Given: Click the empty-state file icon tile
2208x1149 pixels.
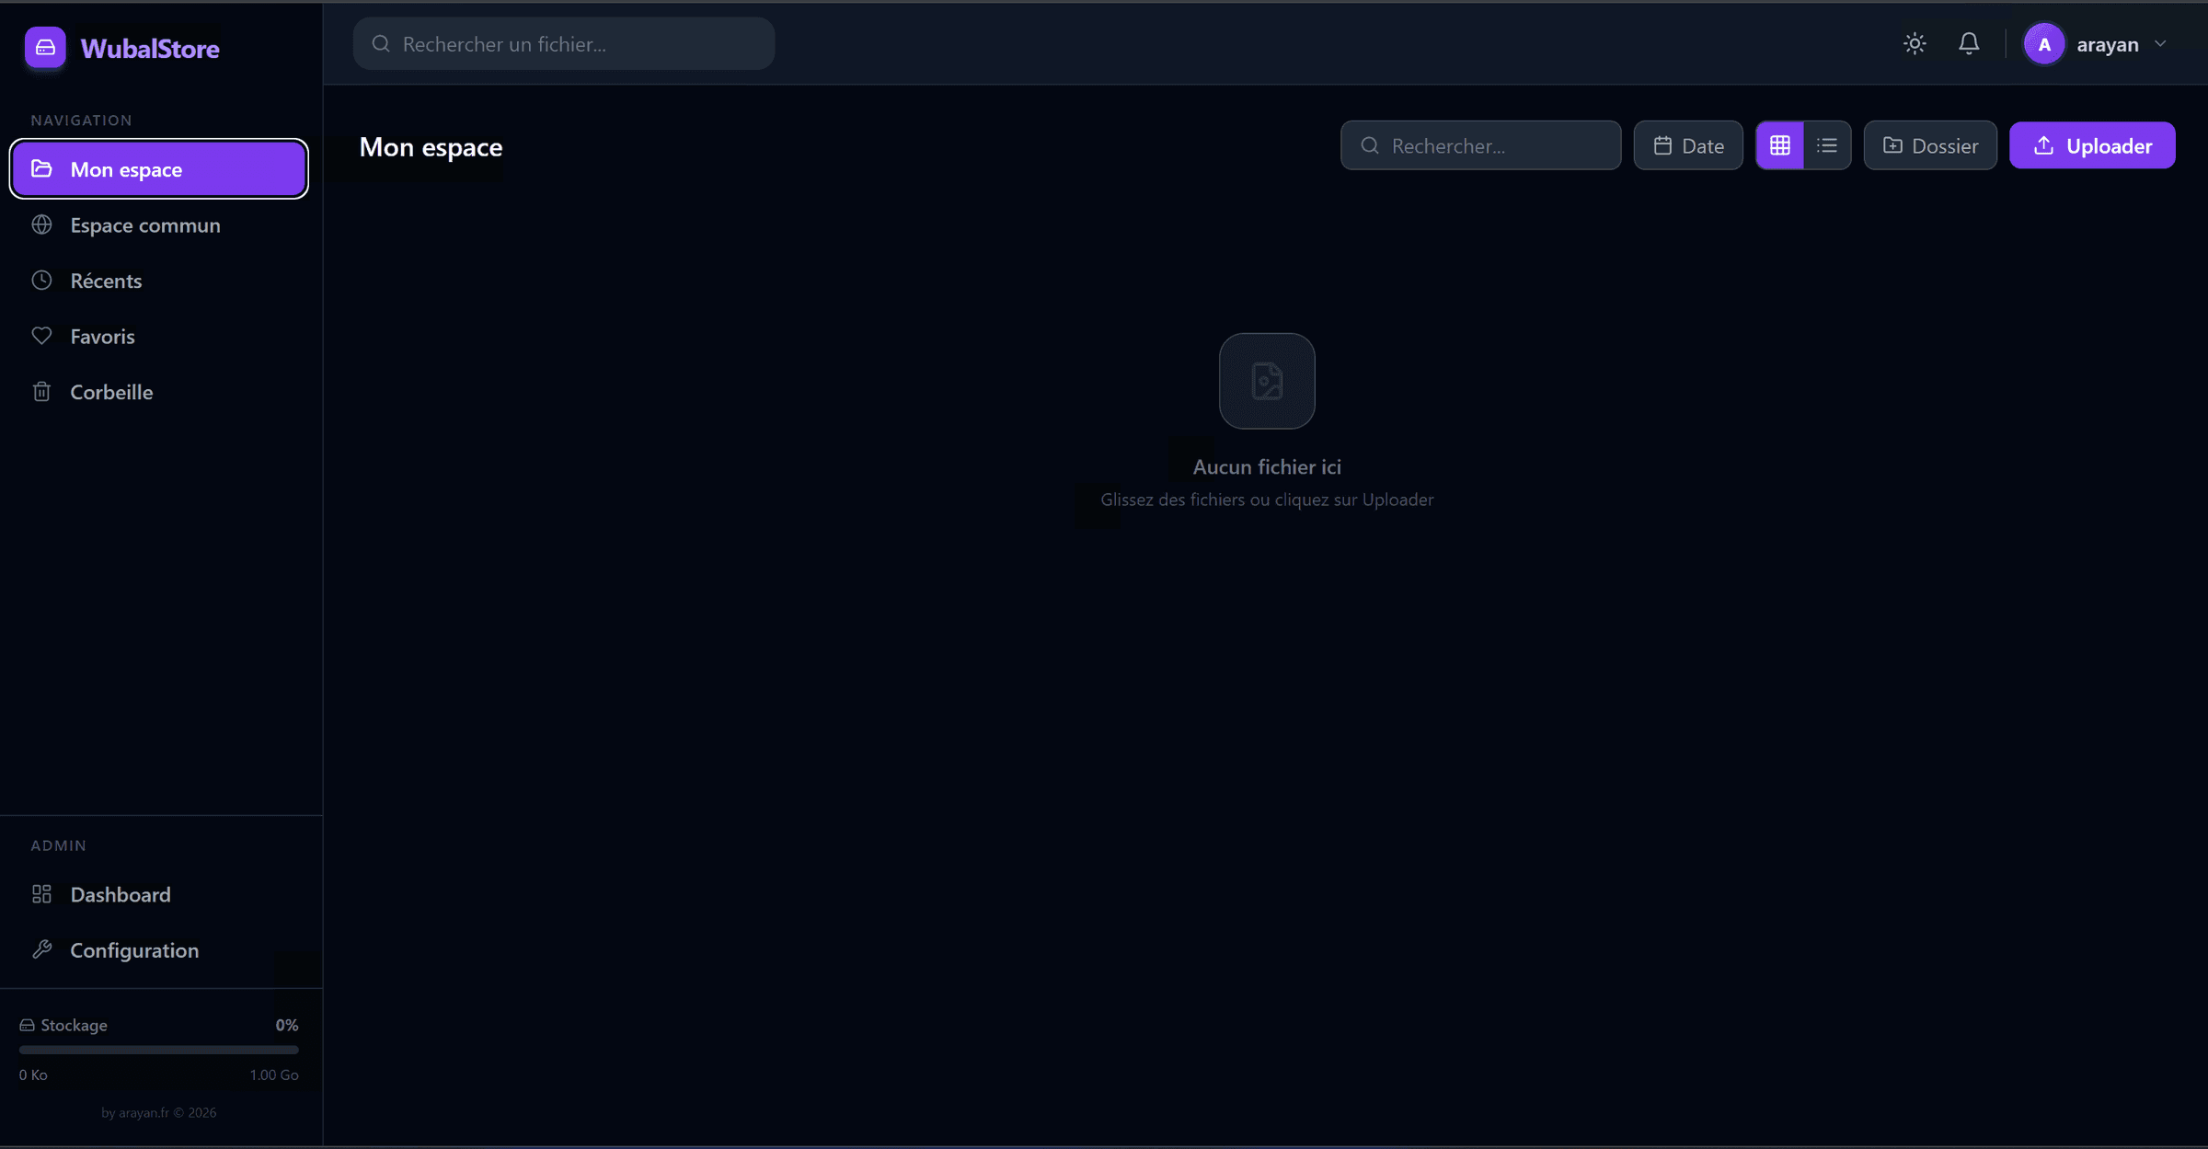Looking at the screenshot, I should coord(1267,381).
